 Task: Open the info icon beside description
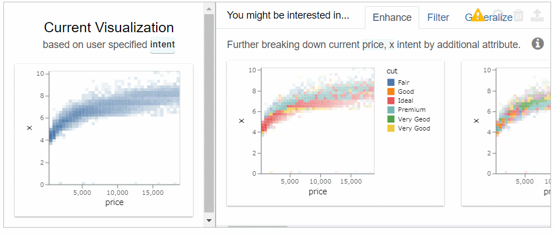[537, 44]
